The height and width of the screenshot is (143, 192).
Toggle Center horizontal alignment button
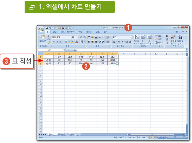tap(92, 42)
